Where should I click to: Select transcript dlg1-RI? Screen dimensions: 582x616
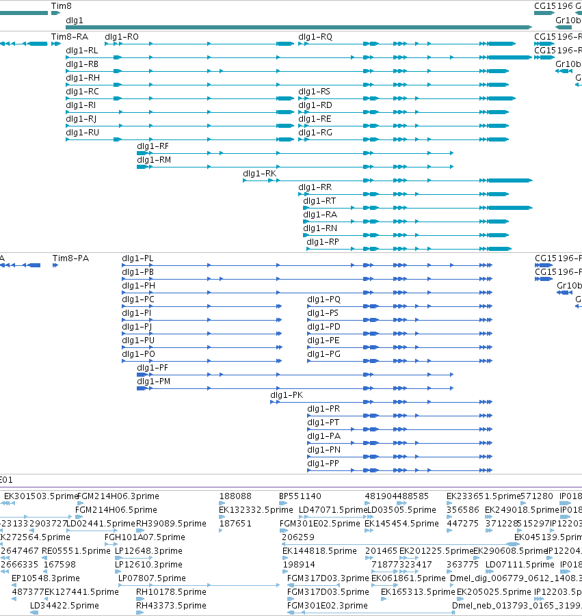tap(81, 105)
